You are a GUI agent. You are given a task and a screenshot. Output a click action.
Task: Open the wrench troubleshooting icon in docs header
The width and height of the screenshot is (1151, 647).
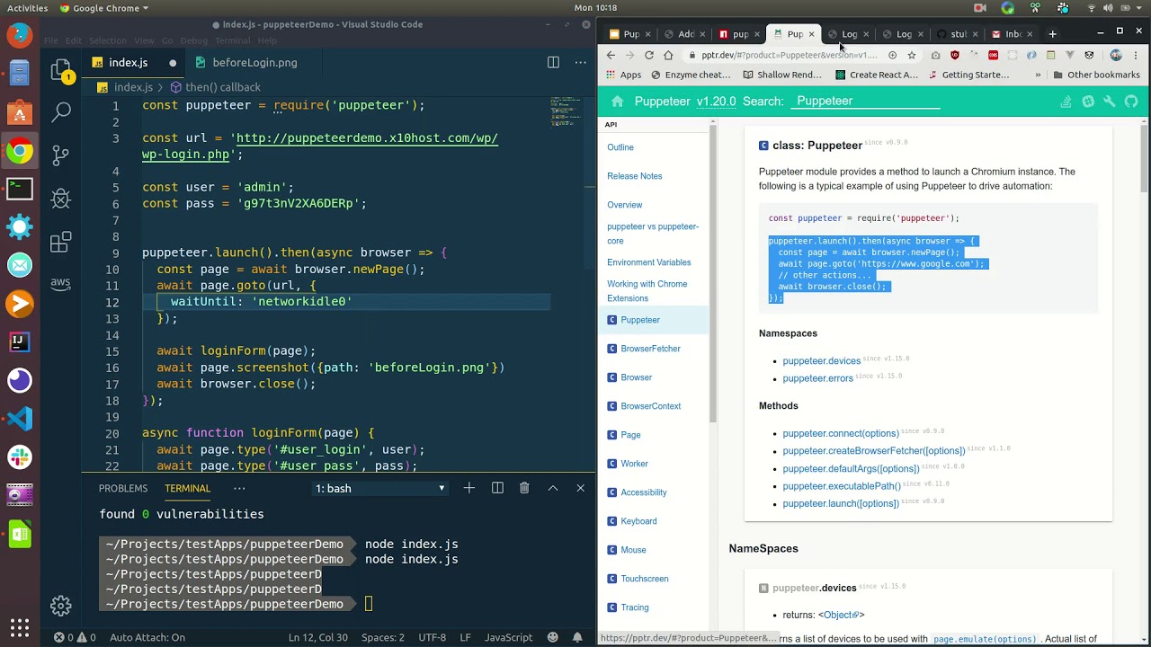1110,102
